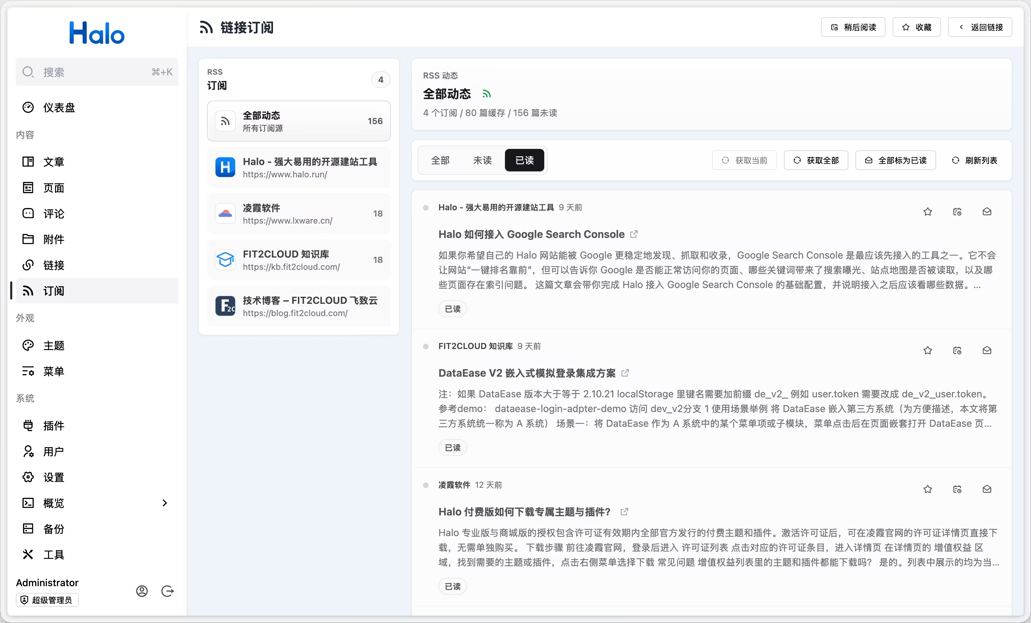This screenshot has height=623, width=1031.
Task: Click 已读 tag under DataEase V2 article
Action: click(x=453, y=448)
